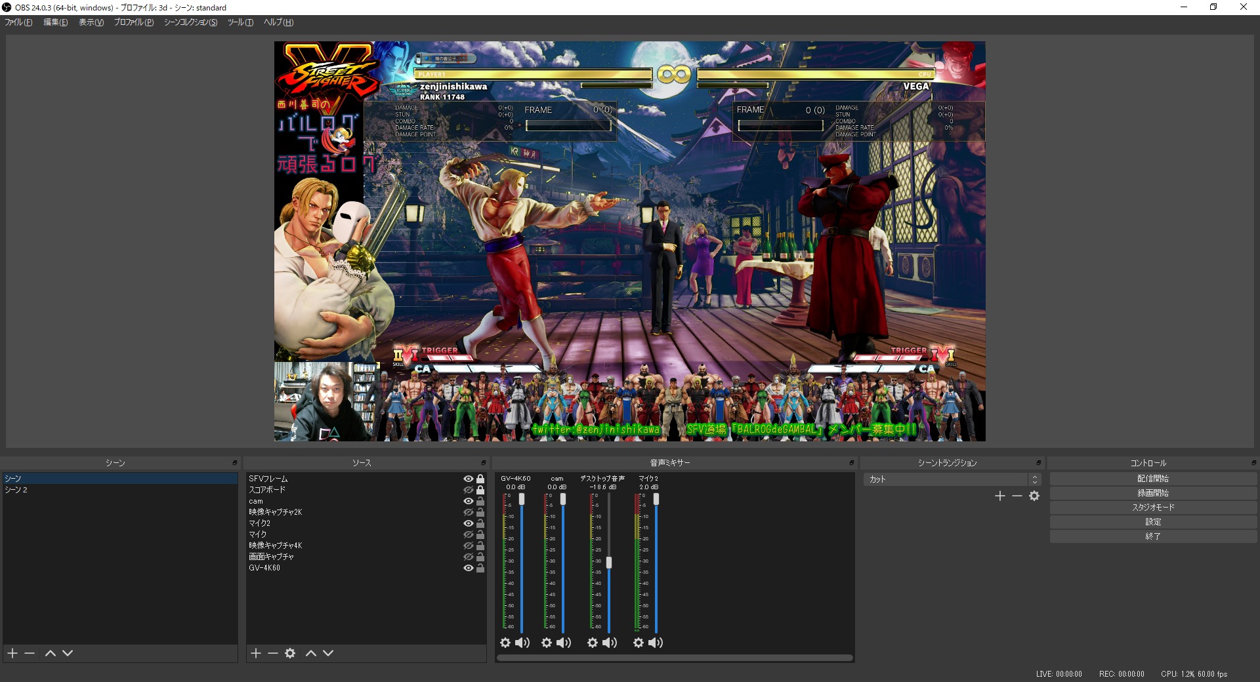Open the シーンコレクション menu
Viewport: 1260px width, 682px height.
190,22
